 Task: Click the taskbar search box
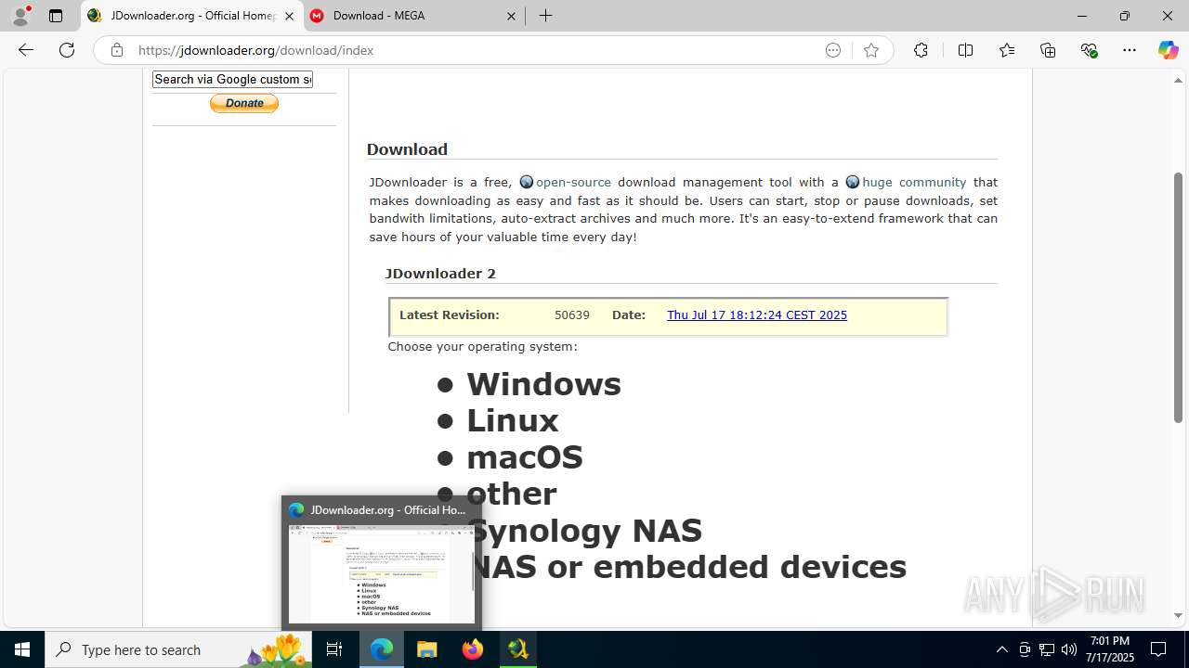[x=178, y=649]
